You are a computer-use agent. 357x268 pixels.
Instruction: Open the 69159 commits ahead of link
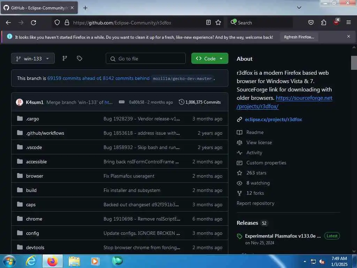[x=74, y=78]
